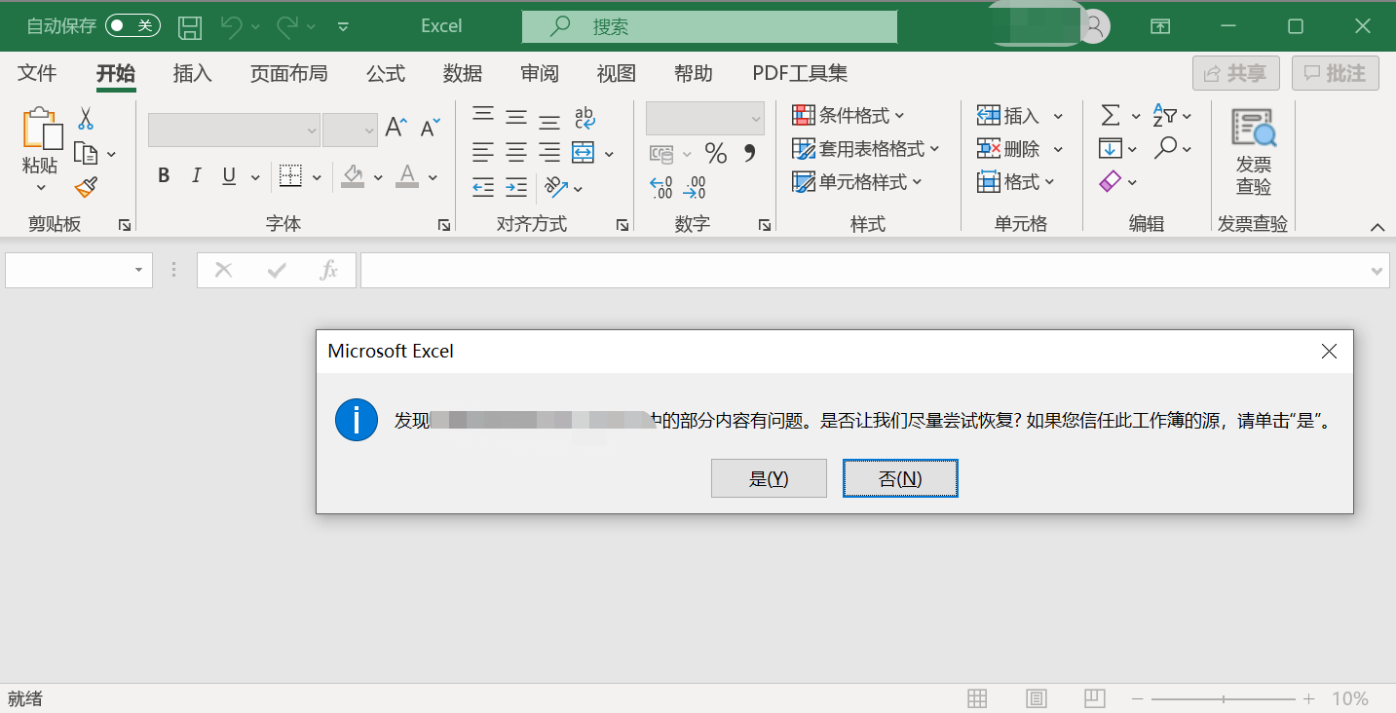Click the text Orientation icon
The width and height of the screenshot is (1396, 713).
click(x=555, y=187)
